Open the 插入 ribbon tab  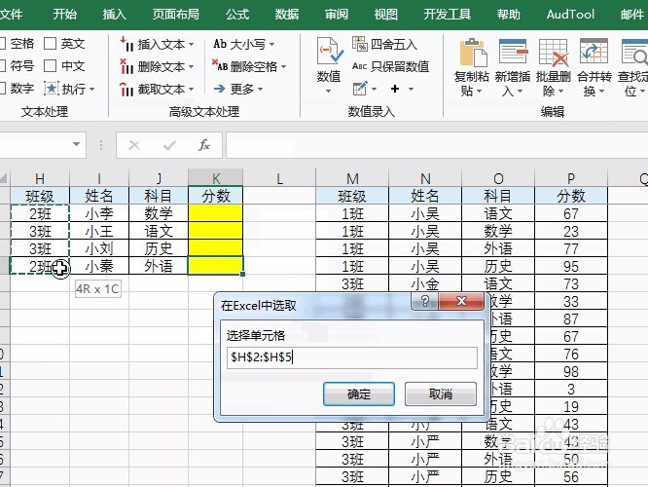click(x=115, y=14)
